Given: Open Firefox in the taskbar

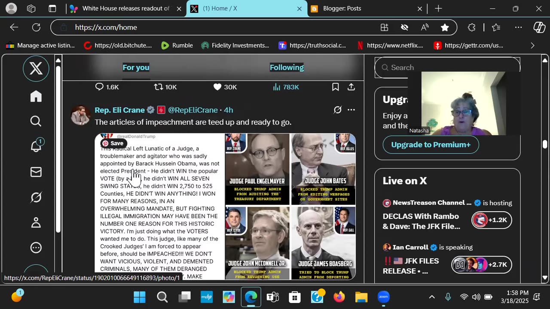Looking at the screenshot, I should (339, 297).
